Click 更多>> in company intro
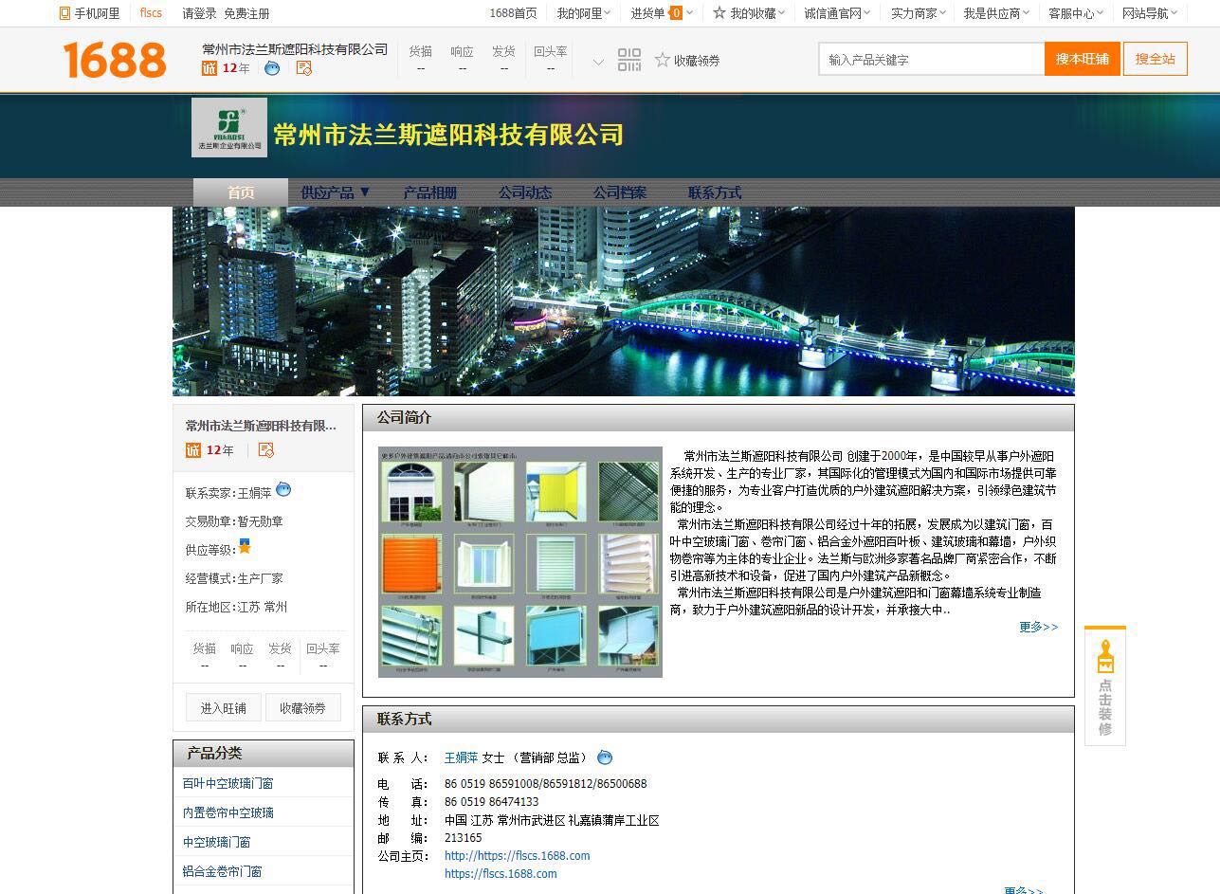 coord(1039,627)
